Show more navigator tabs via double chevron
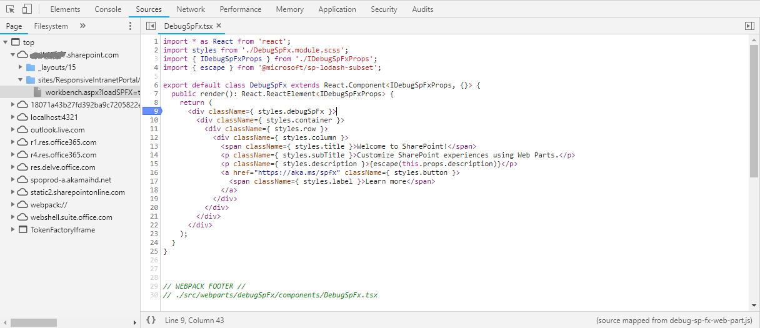760x328 pixels. (x=82, y=26)
